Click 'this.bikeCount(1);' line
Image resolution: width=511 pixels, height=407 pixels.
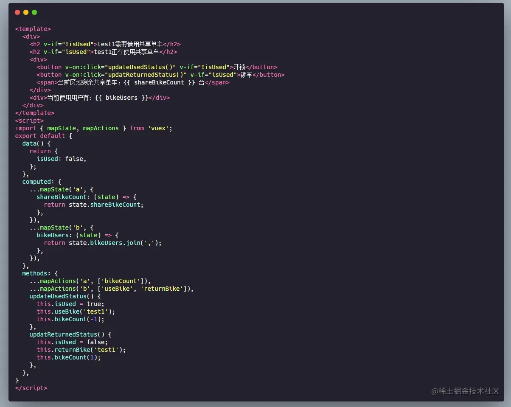tap(69, 357)
